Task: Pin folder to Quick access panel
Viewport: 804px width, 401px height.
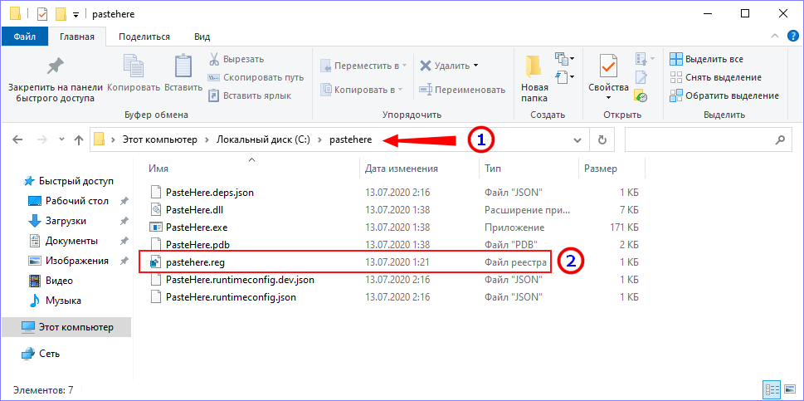Action: click(56, 78)
